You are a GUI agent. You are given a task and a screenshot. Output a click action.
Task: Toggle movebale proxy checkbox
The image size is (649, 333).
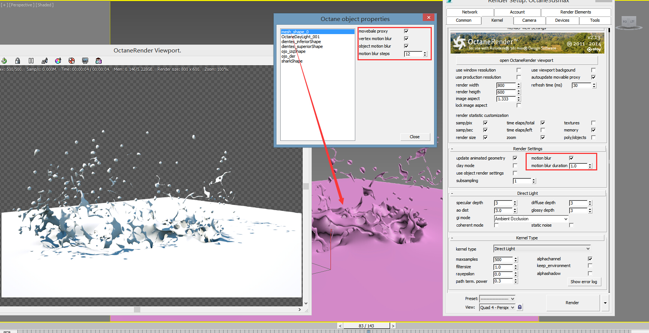point(406,31)
